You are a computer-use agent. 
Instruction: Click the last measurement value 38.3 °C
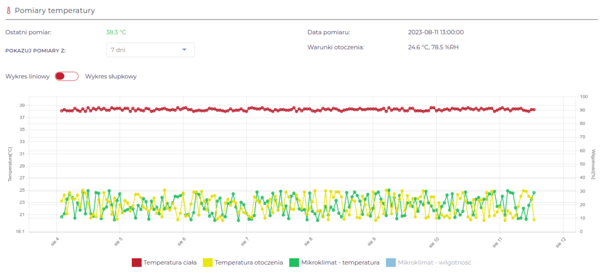pyautogui.click(x=116, y=32)
